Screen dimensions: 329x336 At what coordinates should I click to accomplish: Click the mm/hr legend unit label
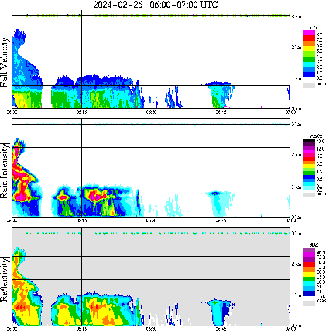click(x=316, y=136)
